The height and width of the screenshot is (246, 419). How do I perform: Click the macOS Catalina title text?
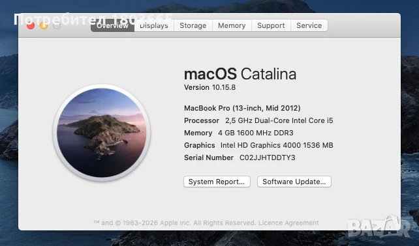(x=240, y=74)
